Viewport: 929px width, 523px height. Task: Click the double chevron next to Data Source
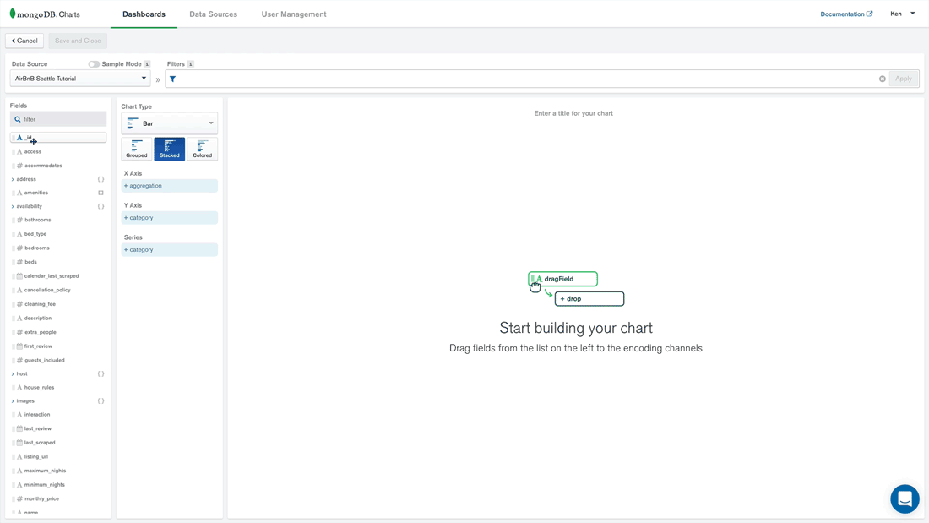coord(158,79)
